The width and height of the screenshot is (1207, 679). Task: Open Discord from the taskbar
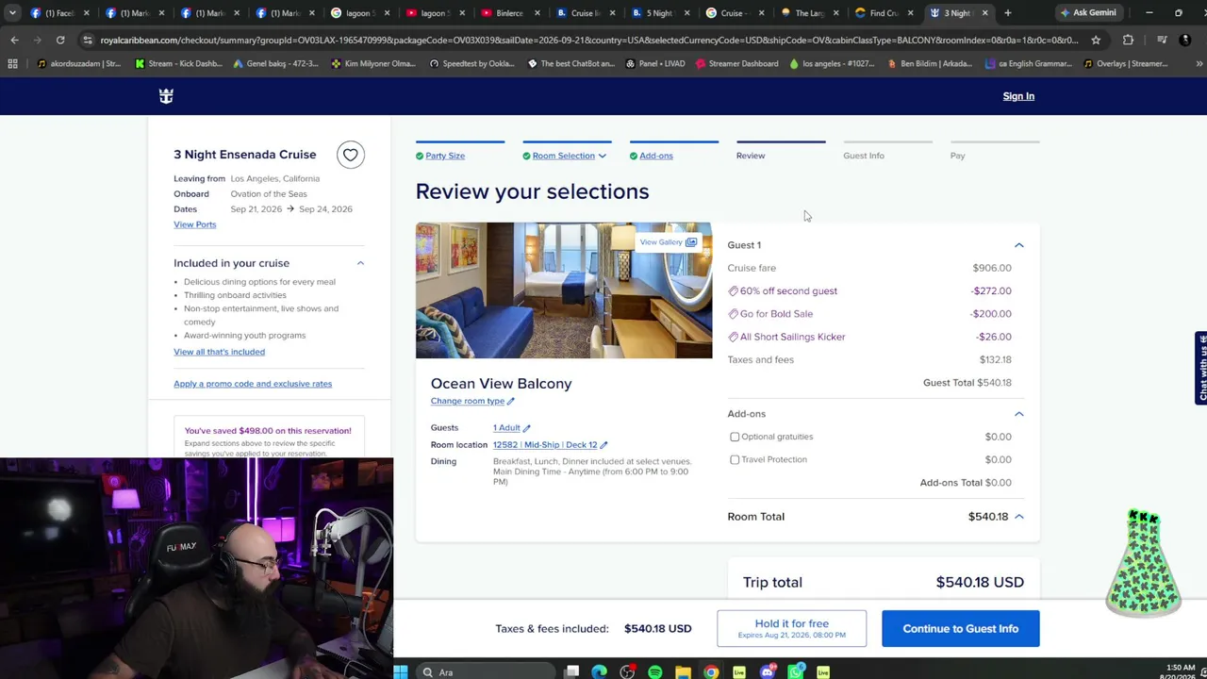click(x=768, y=672)
